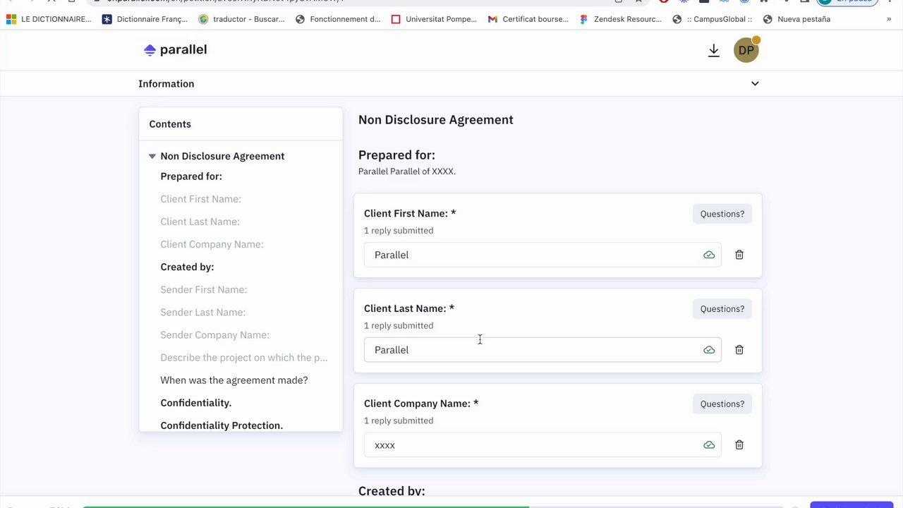903x508 pixels.
Task: Click saved cloud icon in Company Name field
Action: point(709,445)
